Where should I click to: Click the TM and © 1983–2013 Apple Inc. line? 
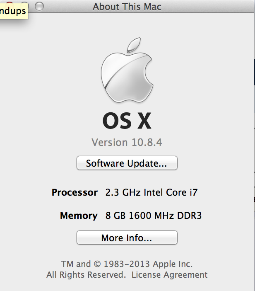tap(127, 264)
